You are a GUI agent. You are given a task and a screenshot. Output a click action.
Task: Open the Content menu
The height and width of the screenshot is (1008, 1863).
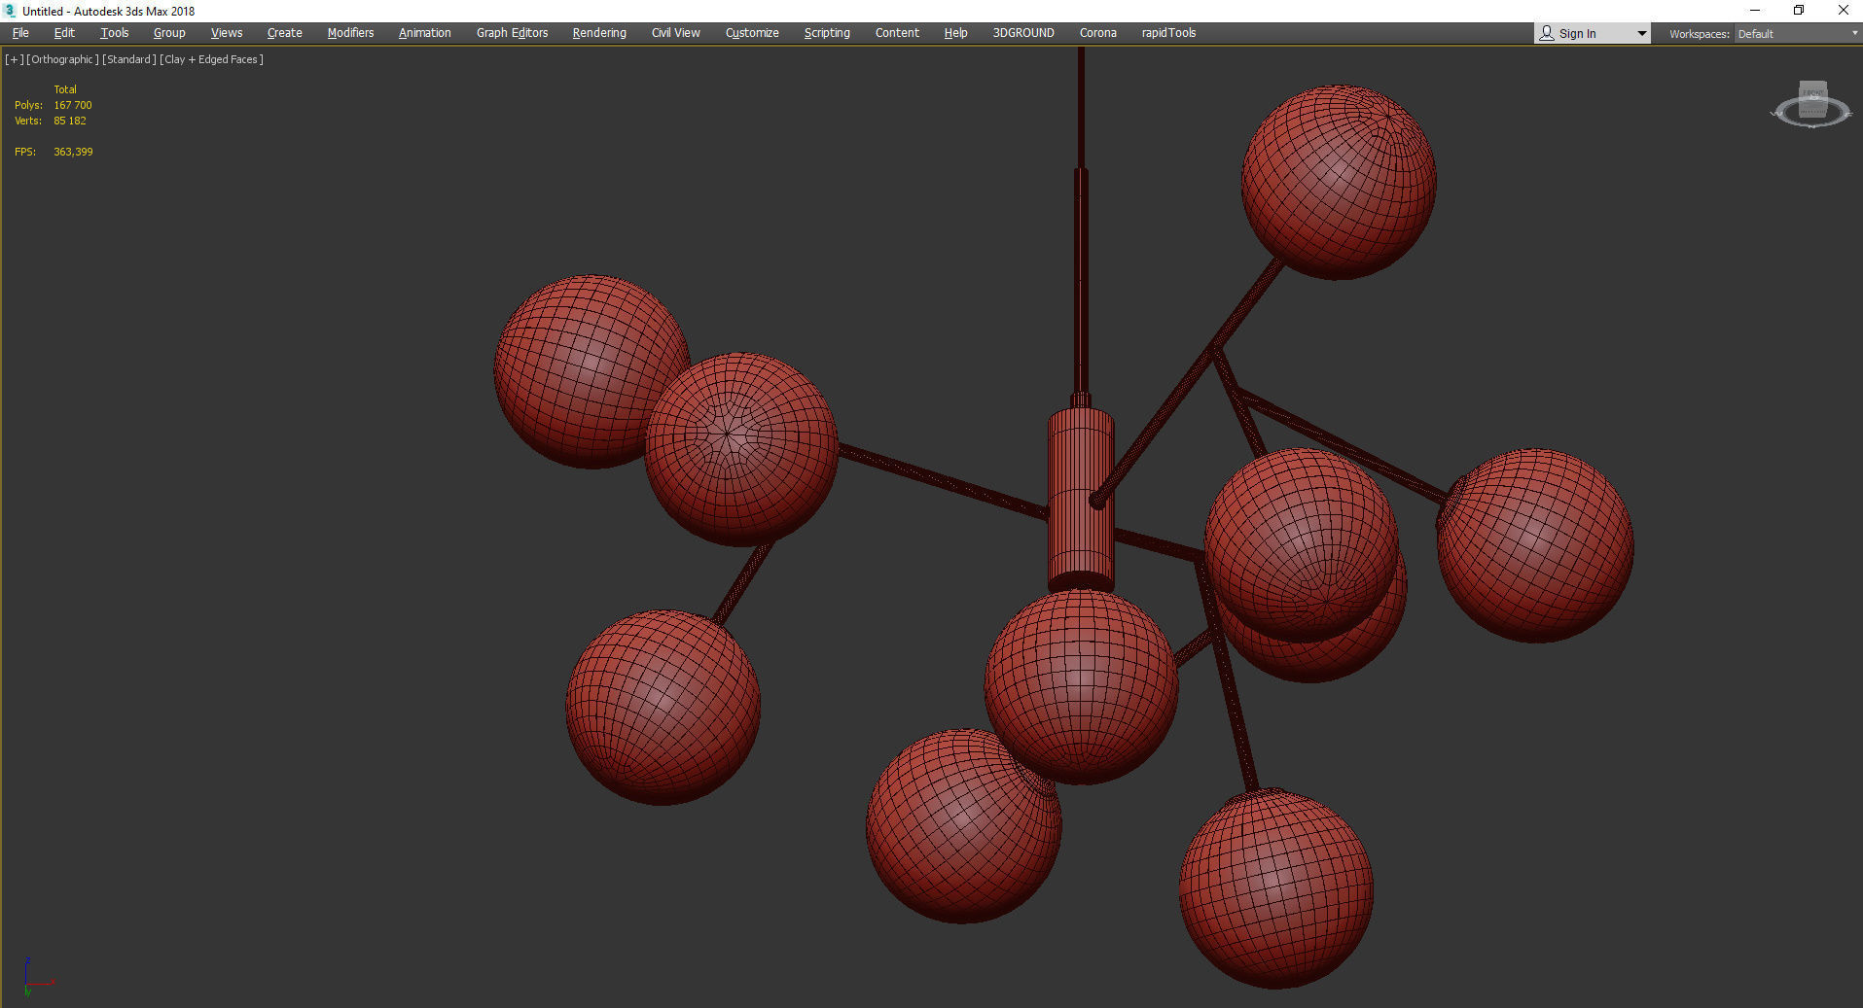pyautogui.click(x=897, y=33)
